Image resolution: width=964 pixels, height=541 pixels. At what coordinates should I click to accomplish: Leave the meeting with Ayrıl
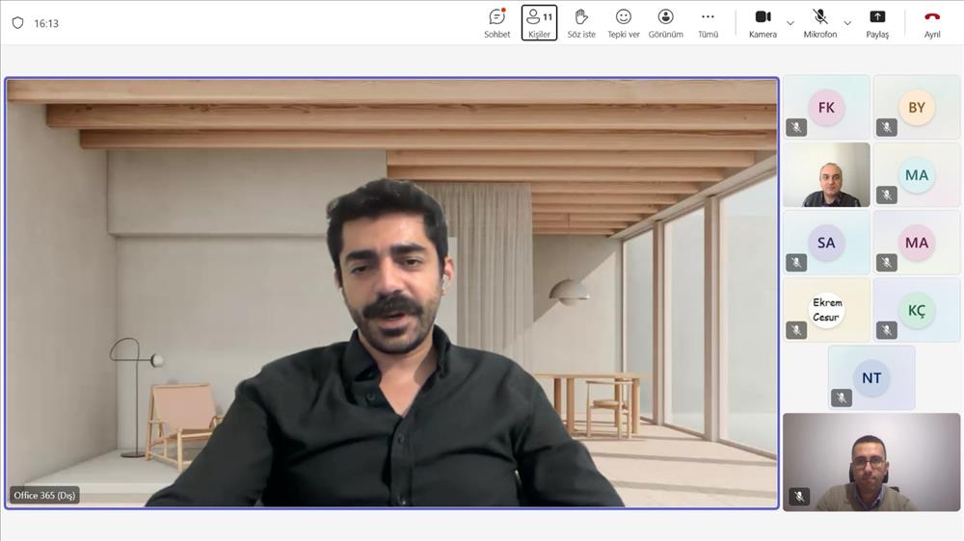coord(932,22)
